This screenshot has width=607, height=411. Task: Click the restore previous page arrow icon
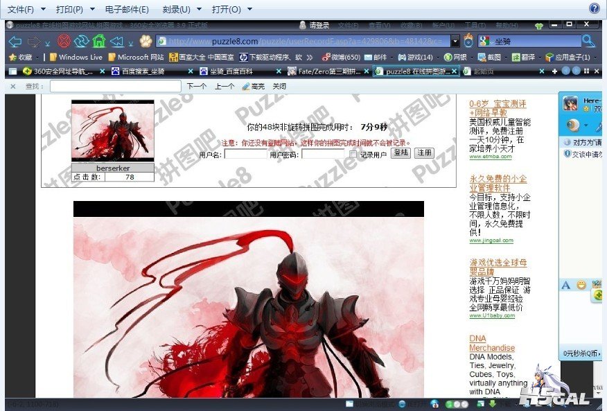click(116, 41)
